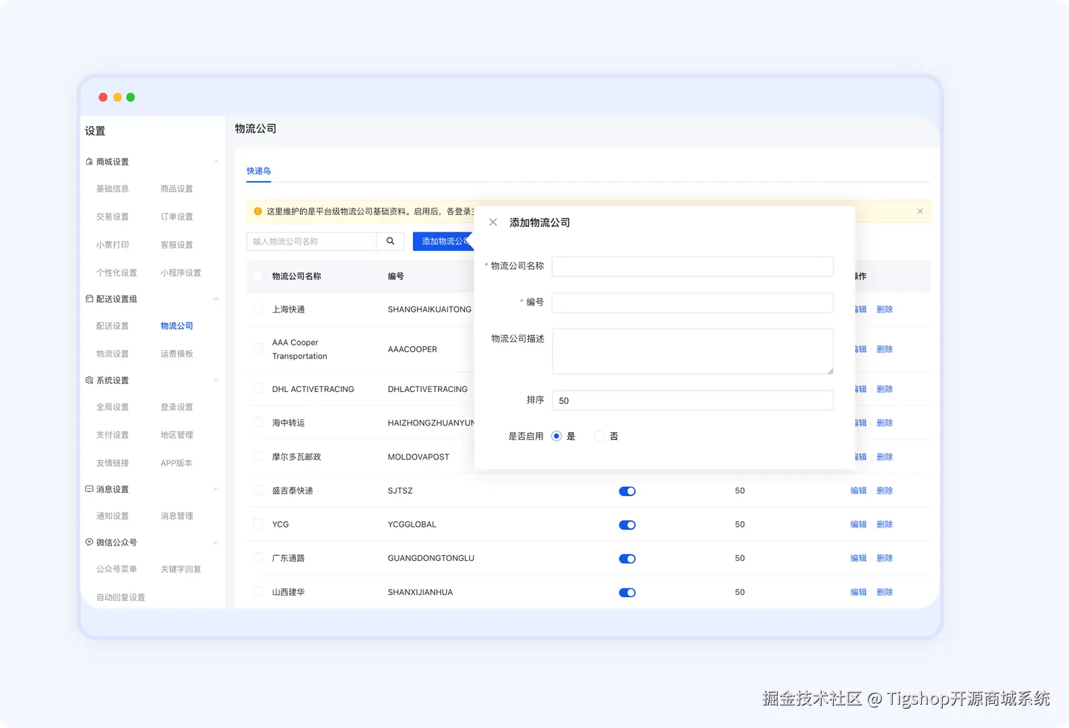Open 支付设置 in the sidebar
The height and width of the screenshot is (728, 1069).
(x=112, y=435)
